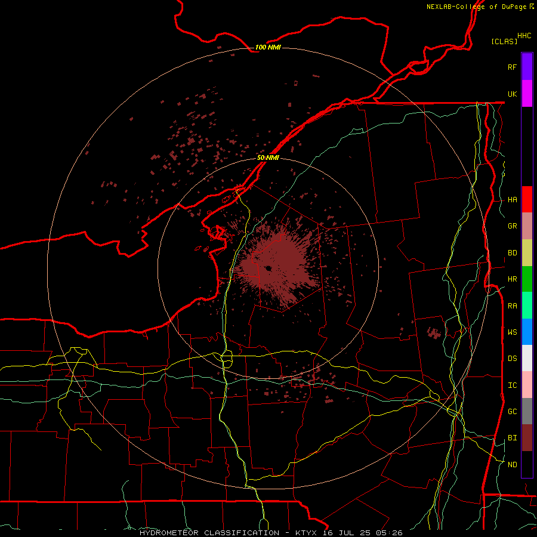Click the IC legend label

(512, 385)
